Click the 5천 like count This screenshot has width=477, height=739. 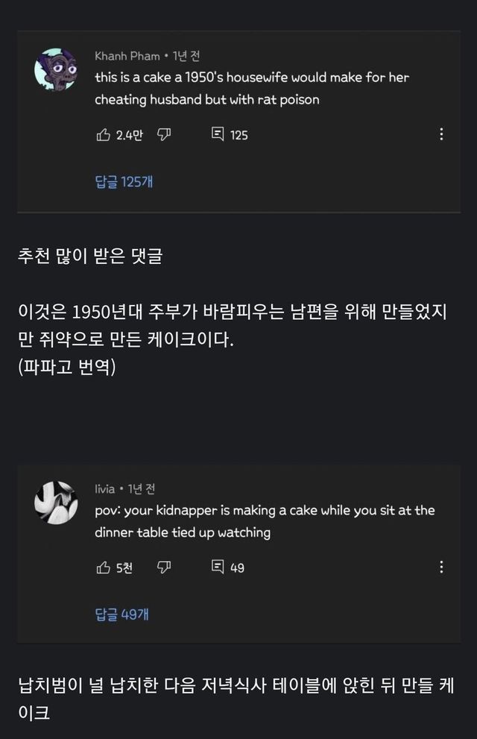click(124, 568)
